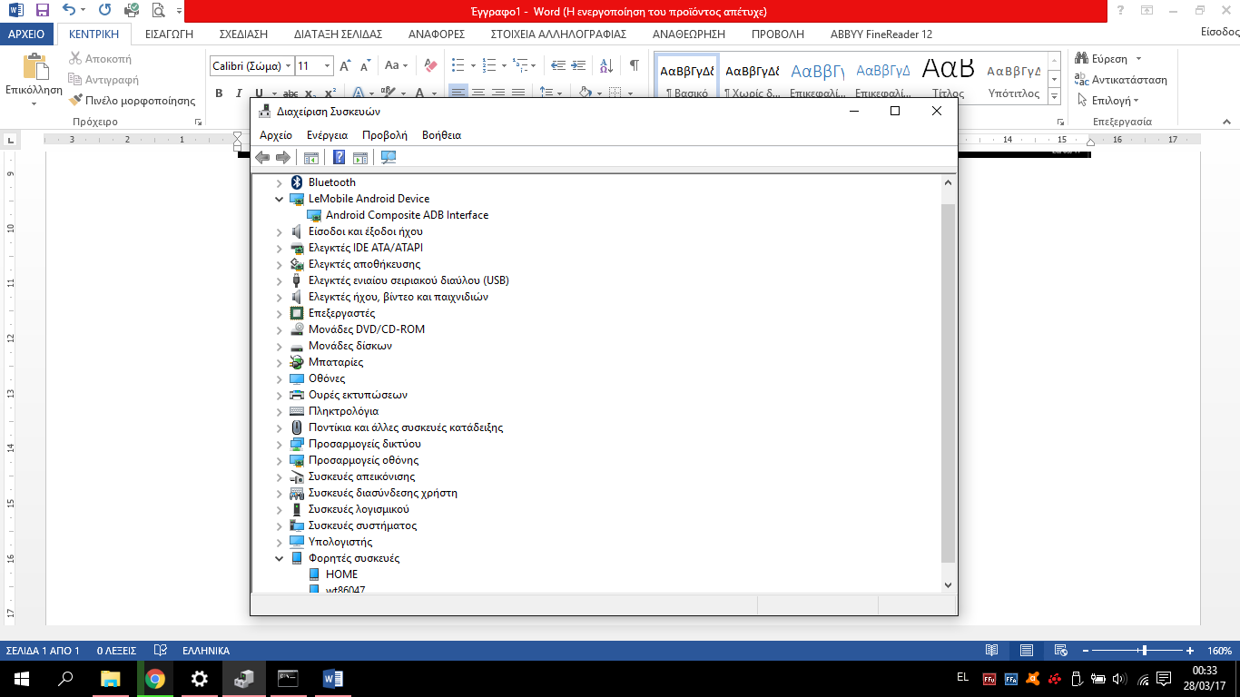The image size is (1240, 697).
Task: Click the Word save icon in the title bar
Action: point(42,11)
